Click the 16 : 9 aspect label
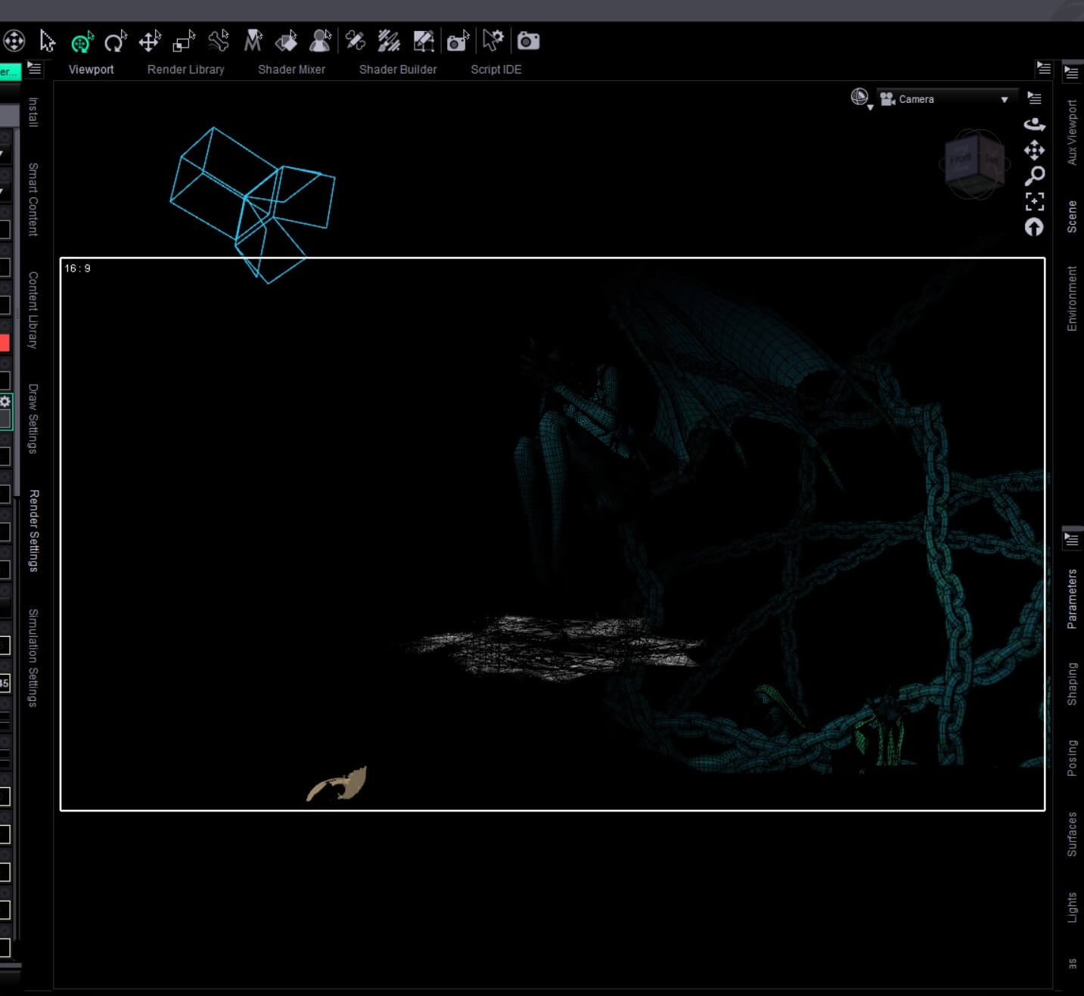Image resolution: width=1084 pixels, height=996 pixels. coord(77,268)
